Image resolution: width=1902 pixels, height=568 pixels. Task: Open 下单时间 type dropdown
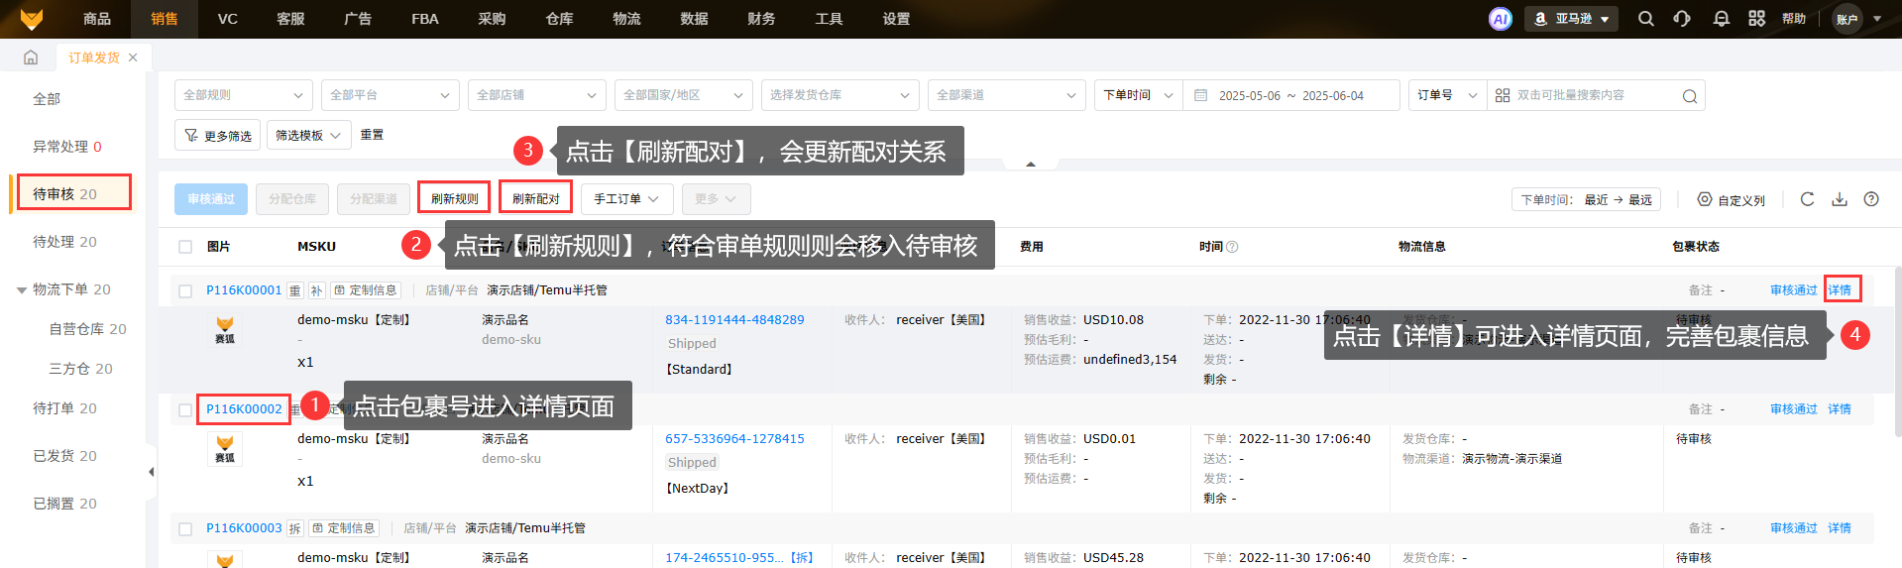(1138, 95)
